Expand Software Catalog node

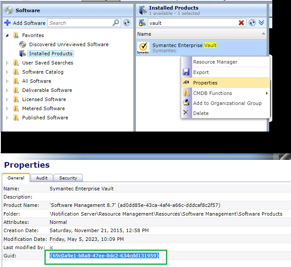(7, 72)
